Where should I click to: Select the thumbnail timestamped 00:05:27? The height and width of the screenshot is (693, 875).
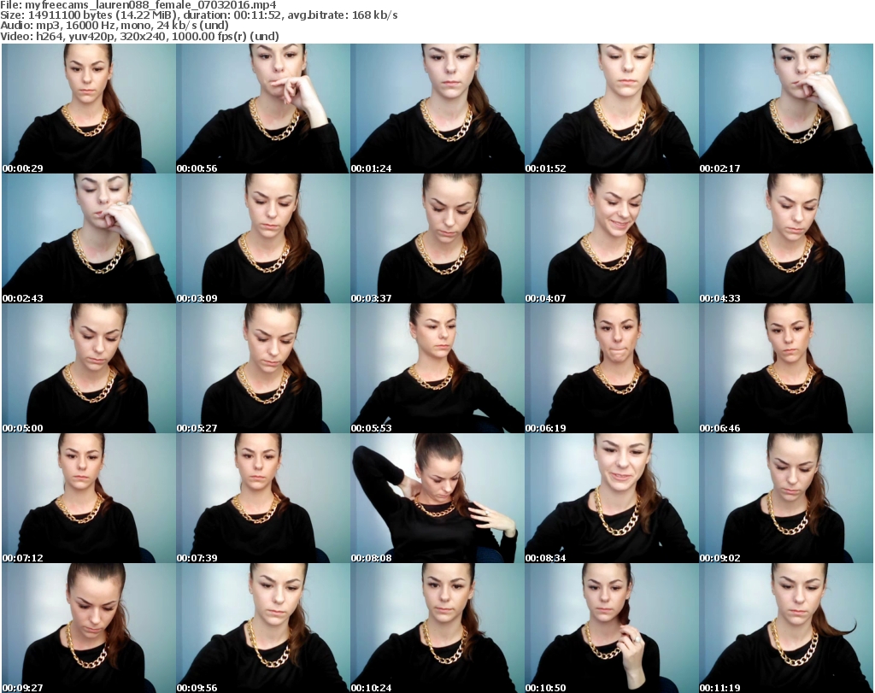(263, 369)
